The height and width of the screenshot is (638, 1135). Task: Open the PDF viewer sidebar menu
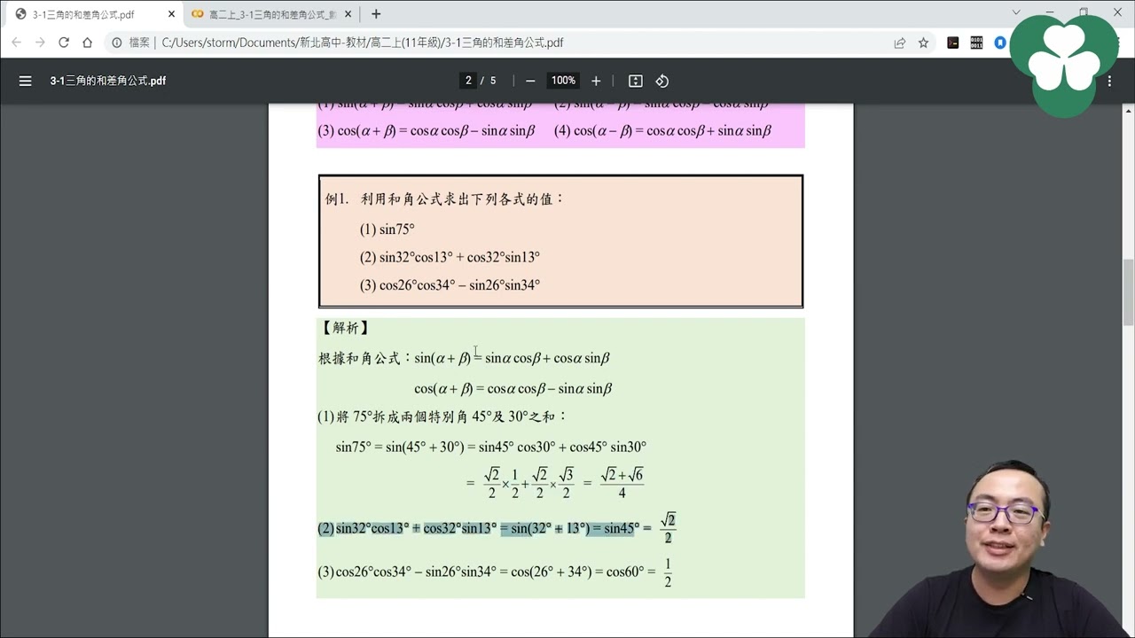(x=25, y=81)
